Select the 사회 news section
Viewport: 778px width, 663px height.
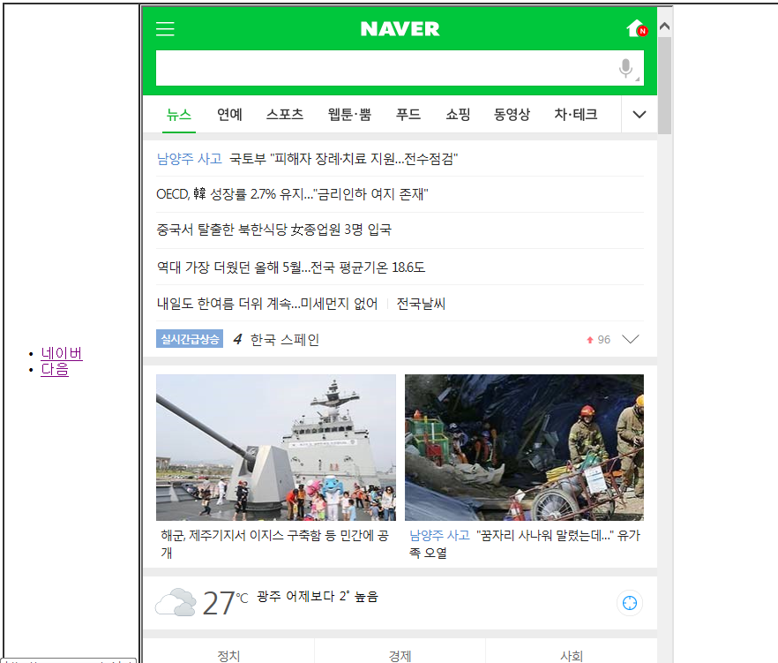(x=571, y=654)
